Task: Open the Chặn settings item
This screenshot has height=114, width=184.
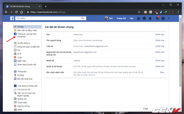Action: tap(20, 57)
